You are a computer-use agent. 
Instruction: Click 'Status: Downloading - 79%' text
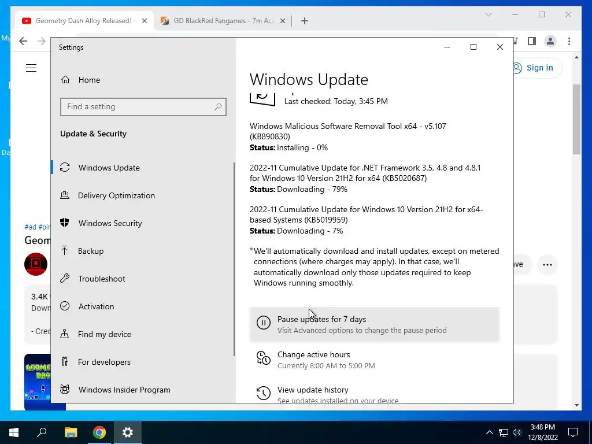pos(298,189)
